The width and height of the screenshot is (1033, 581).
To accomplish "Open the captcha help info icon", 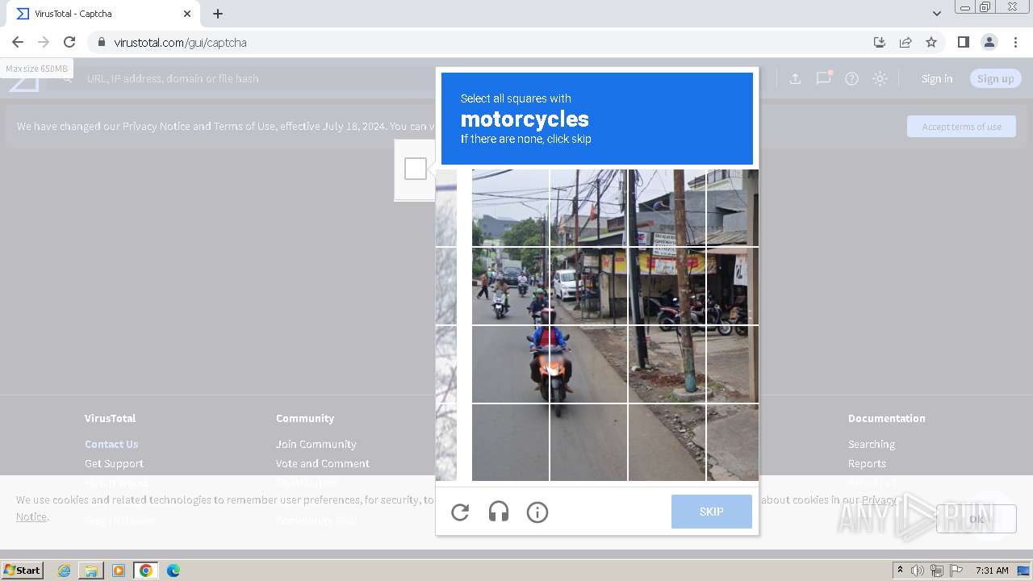I will [x=537, y=512].
